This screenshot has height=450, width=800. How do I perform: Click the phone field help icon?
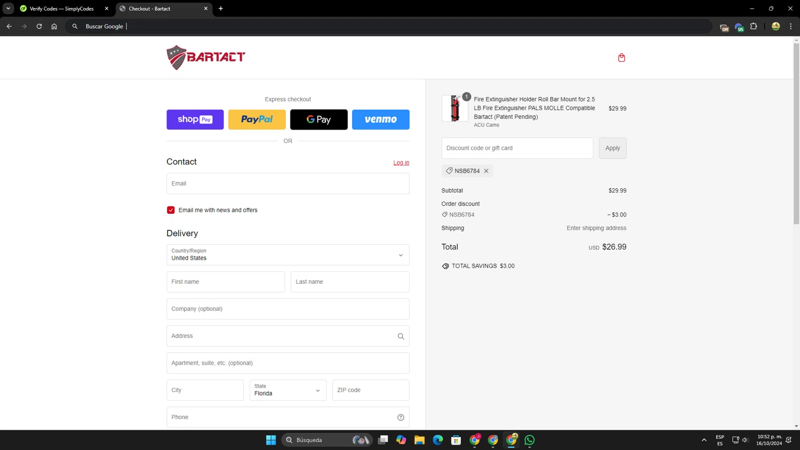coord(401,417)
